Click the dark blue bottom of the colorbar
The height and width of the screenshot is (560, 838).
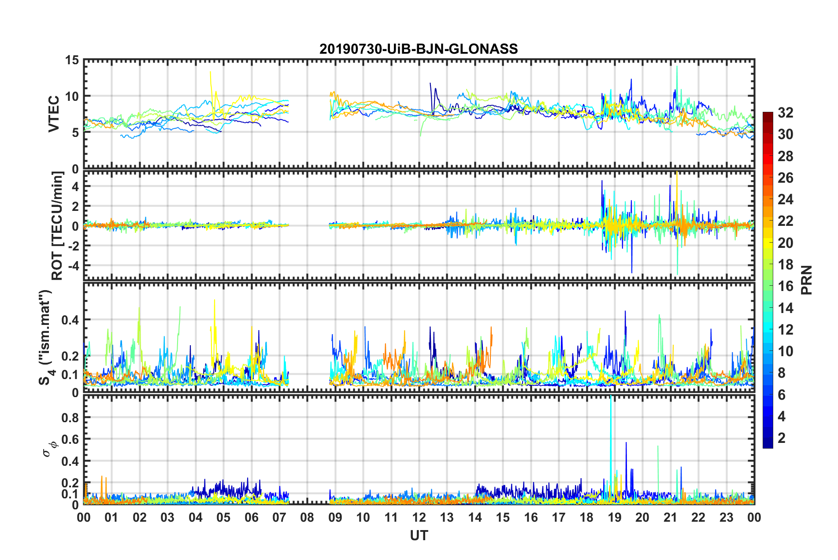(768, 444)
